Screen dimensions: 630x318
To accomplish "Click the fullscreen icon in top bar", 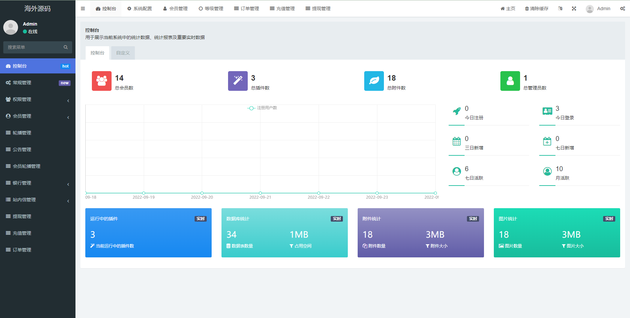I will (x=574, y=9).
